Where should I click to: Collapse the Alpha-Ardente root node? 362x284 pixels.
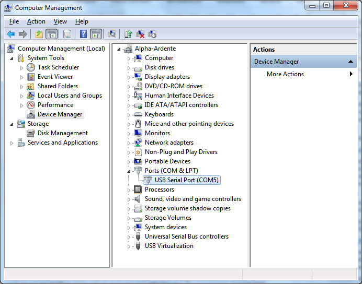tap(119, 49)
